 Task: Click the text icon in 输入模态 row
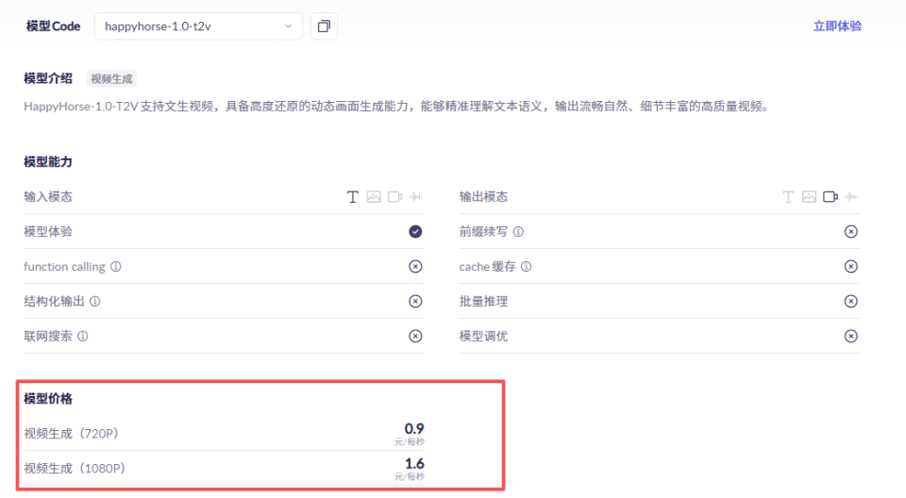click(x=352, y=197)
